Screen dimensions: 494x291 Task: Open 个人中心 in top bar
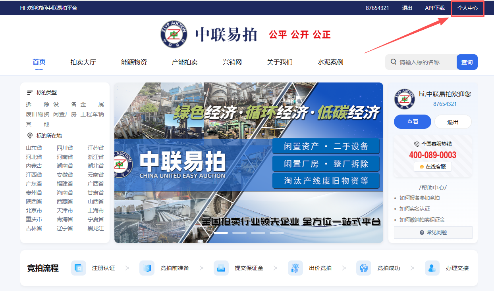[x=467, y=8]
